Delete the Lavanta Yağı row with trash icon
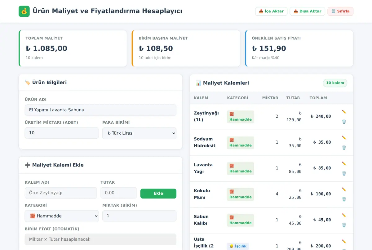The width and height of the screenshot is (372, 250). click(x=344, y=173)
